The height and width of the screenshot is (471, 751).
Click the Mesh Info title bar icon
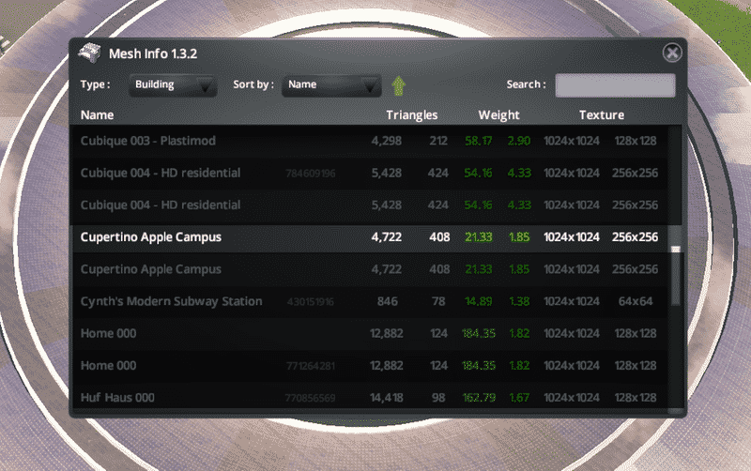pyautogui.click(x=89, y=53)
